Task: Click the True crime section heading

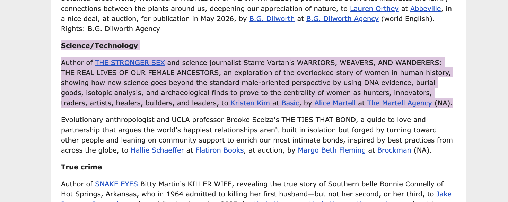Action: pyautogui.click(x=81, y=167)
